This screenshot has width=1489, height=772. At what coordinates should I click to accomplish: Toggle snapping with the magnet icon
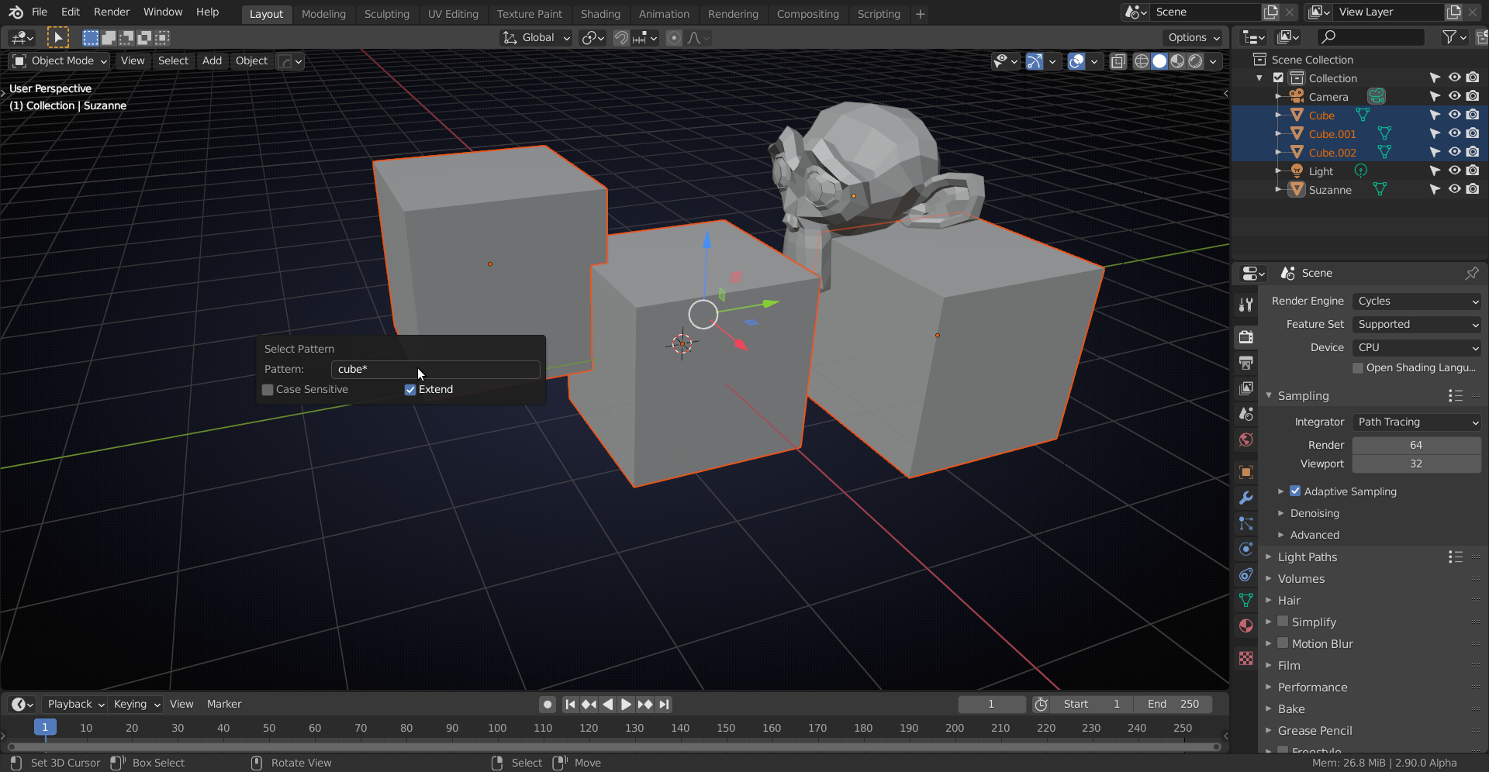tap(620, 37)
